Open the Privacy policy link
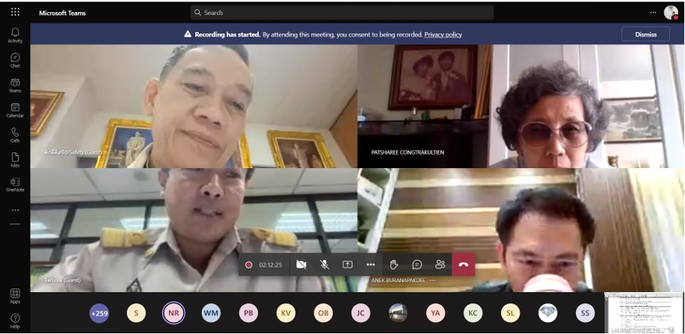685x334 pixels. click(443, 34)
